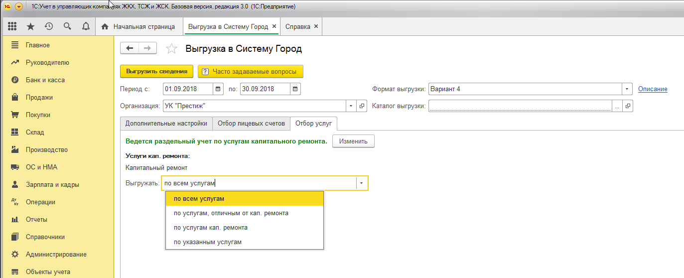Open Дополнительные настройки tab
The image size is (684, 278).
(x=166, y=123)
